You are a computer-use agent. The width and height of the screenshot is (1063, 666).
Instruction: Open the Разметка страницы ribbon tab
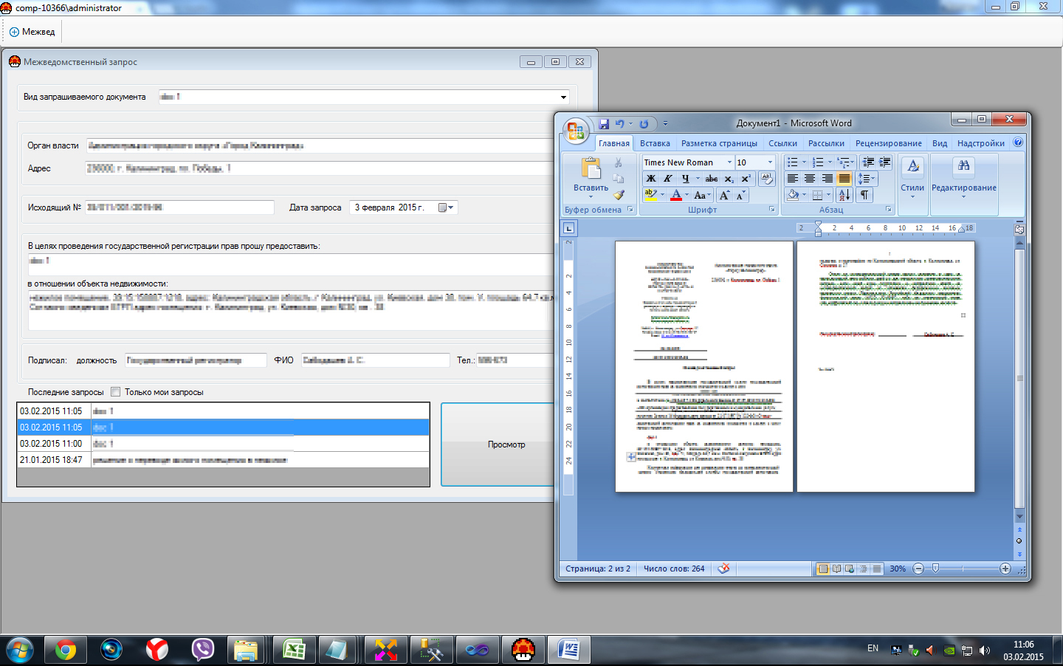coord(719,143)
